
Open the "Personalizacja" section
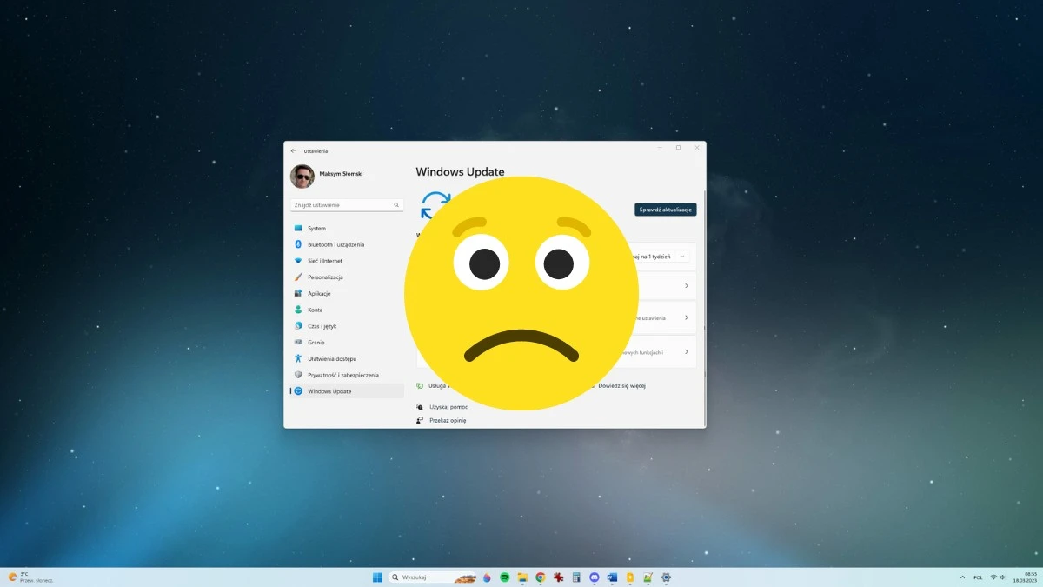point(329,277)
